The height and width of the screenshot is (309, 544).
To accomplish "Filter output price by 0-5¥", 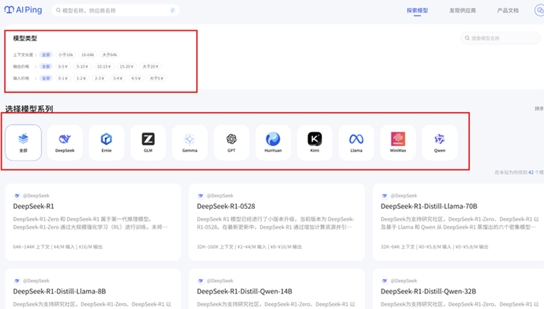I will pos(63,67).
